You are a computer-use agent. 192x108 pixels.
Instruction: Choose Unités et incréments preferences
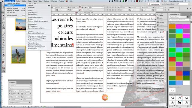pos(35,17)
